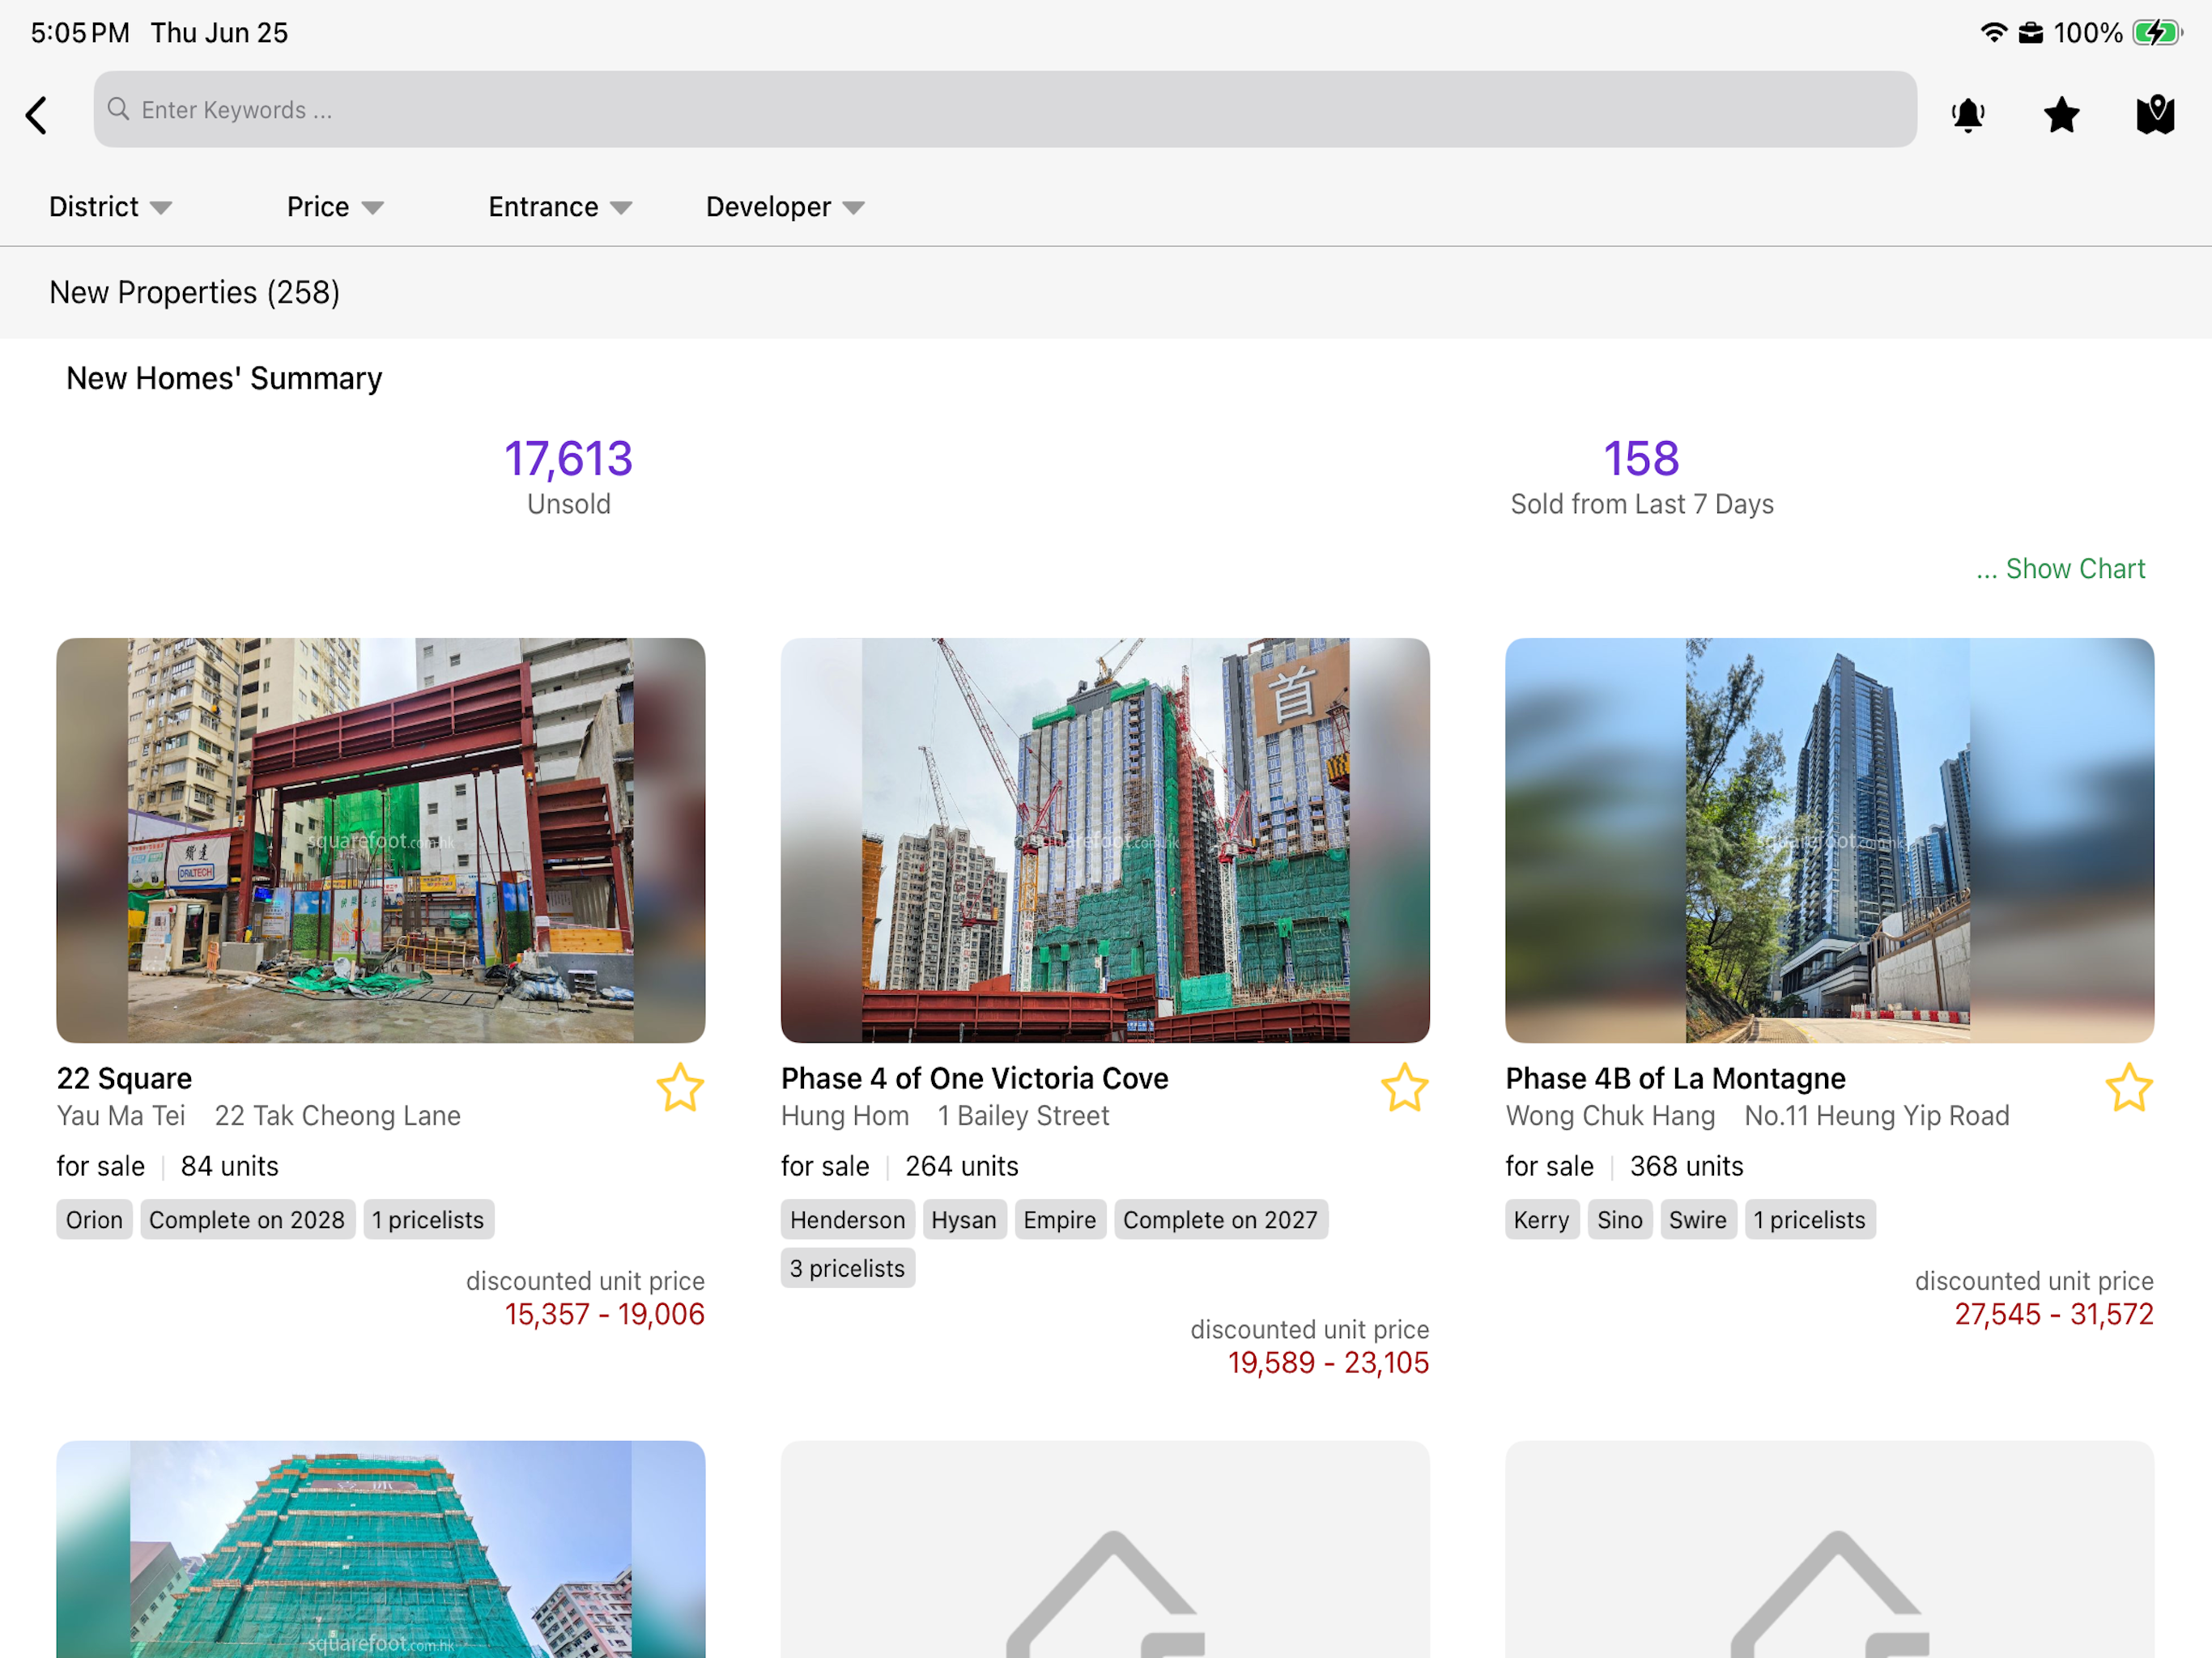Click price range 27,545 - 31,572
This screenshot has height=1658, width=2212.
pos(2054,1313)
